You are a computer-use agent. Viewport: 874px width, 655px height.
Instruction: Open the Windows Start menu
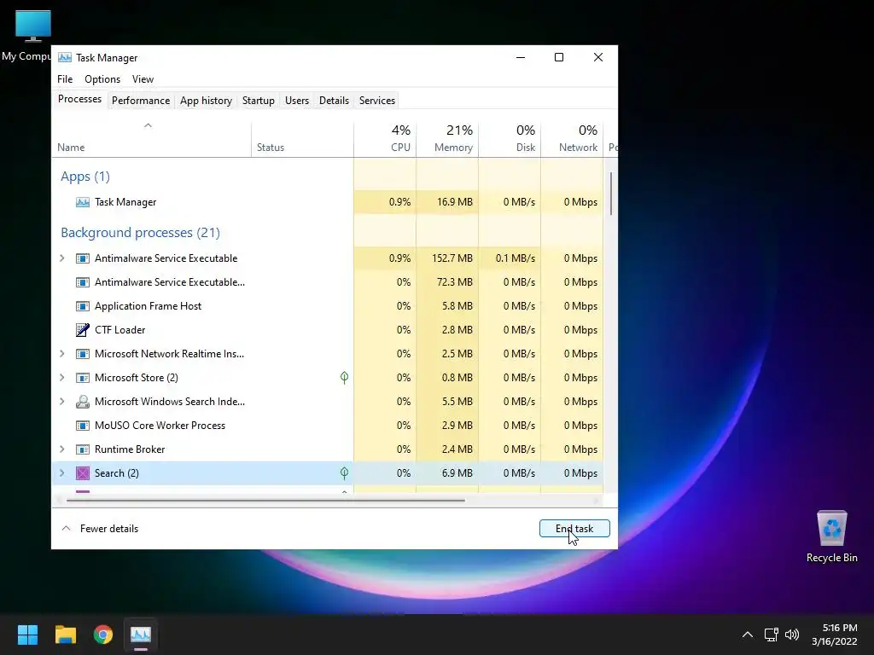pos(27,635)
